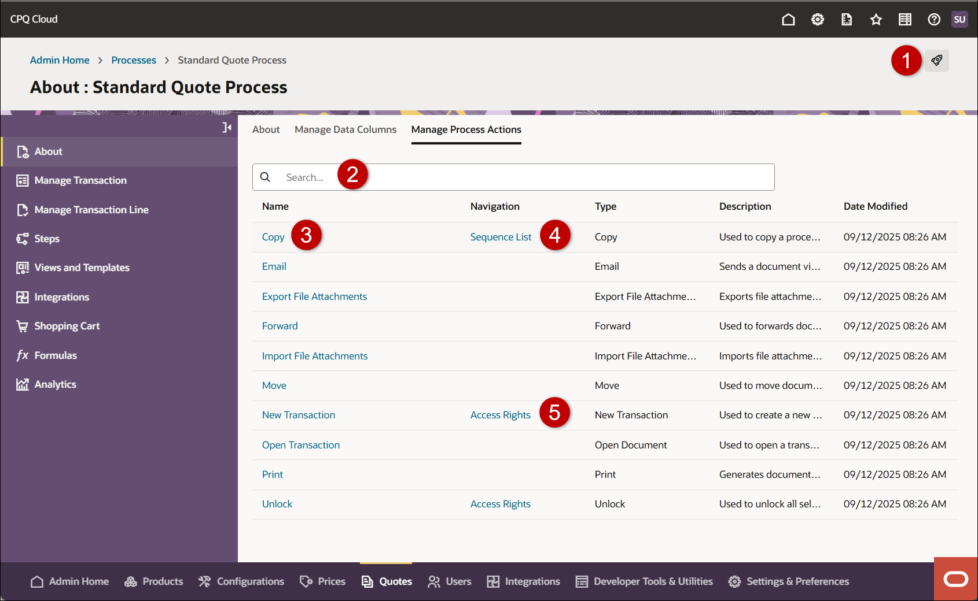978x601 pixels.
Task: Open the table list icon in header
Action: (905, 20)
